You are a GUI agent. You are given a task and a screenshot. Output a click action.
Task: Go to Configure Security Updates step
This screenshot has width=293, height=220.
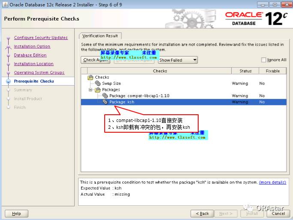41,38
